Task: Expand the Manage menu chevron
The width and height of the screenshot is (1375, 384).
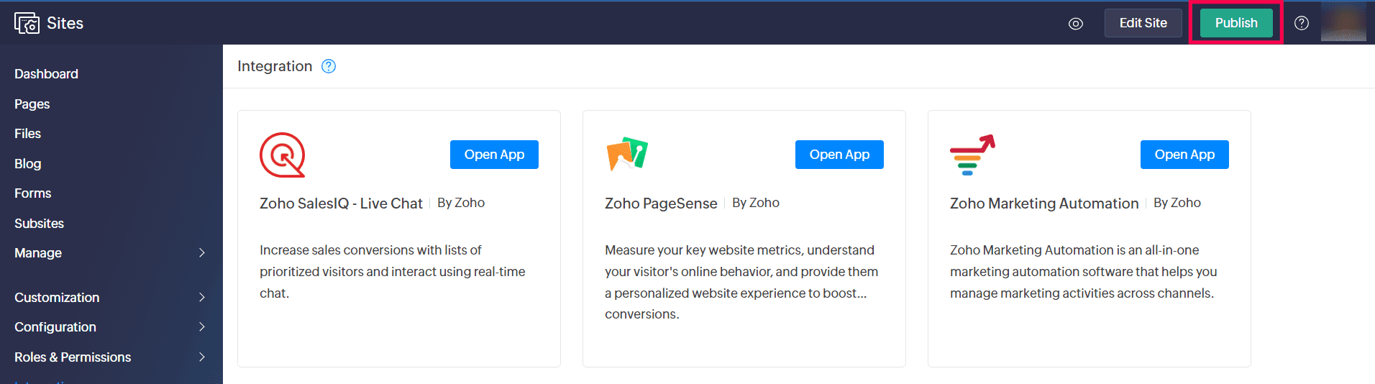Action: (202, 252)
